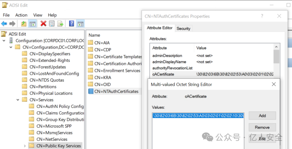
Task: Click the Configuration server icon in tree
Action: (x=11, y=40)
